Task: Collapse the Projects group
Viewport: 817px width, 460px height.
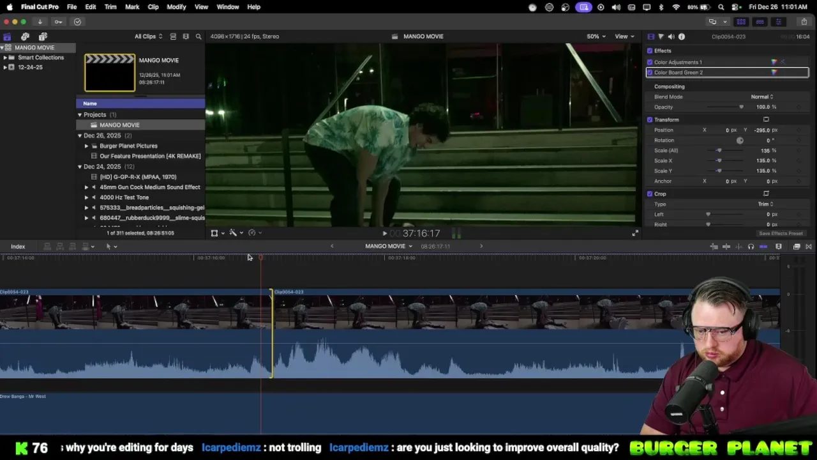Action: coord(80,115)
